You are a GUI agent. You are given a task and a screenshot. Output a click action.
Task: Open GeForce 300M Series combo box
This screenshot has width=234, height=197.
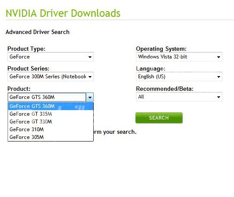pos(51,77)
